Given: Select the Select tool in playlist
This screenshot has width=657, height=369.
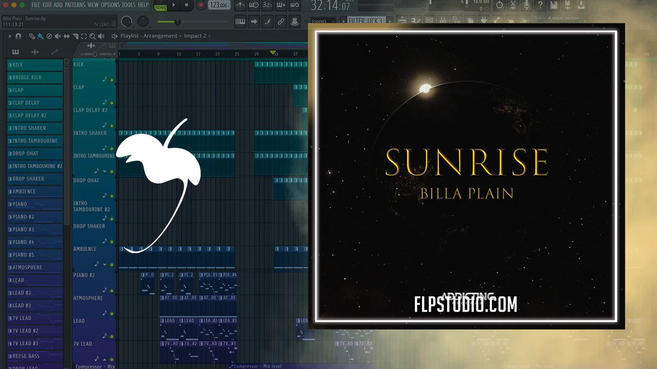Looking at the screenshot, I should click(84, 36).
